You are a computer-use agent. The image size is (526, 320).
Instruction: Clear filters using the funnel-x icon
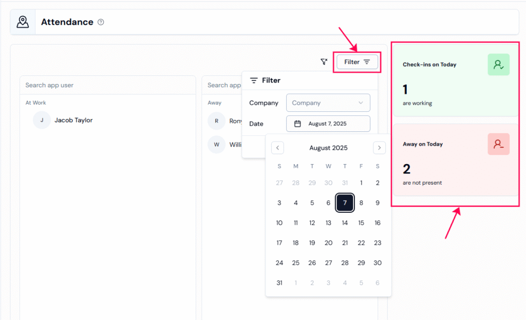[x=324, y=62]
